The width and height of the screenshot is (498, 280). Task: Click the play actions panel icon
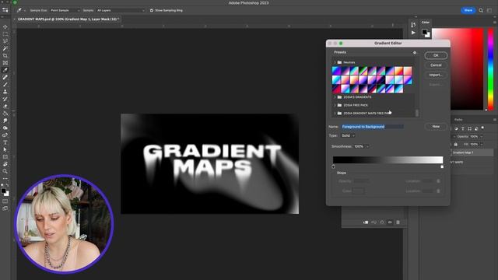[x=413, y=33]
